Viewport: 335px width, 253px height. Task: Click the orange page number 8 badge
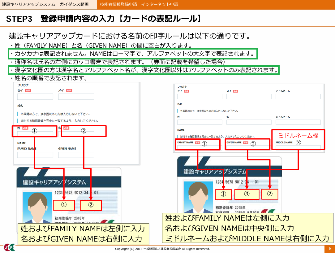click(x=330, y=249)
